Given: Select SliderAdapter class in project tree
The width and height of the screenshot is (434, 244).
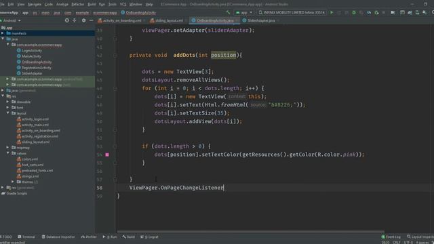Looking at the screenshot, I should (32, 73).
